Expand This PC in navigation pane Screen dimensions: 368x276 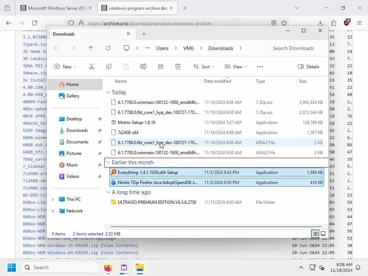coord(53,199)
